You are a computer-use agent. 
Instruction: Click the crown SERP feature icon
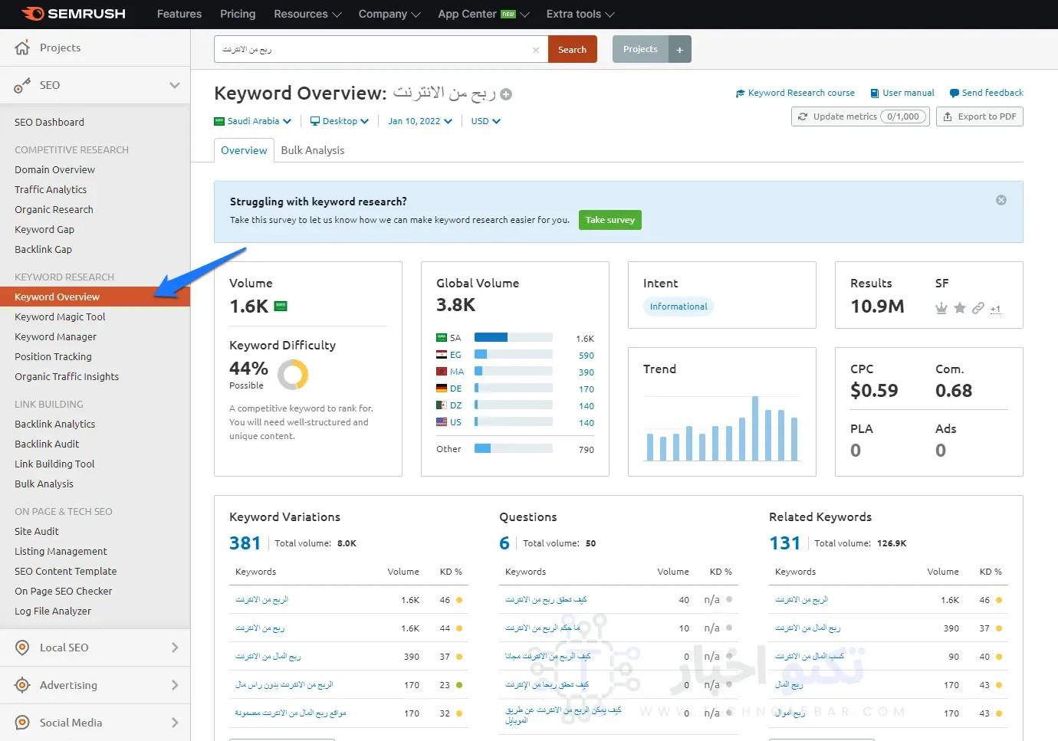pos(941,308)
